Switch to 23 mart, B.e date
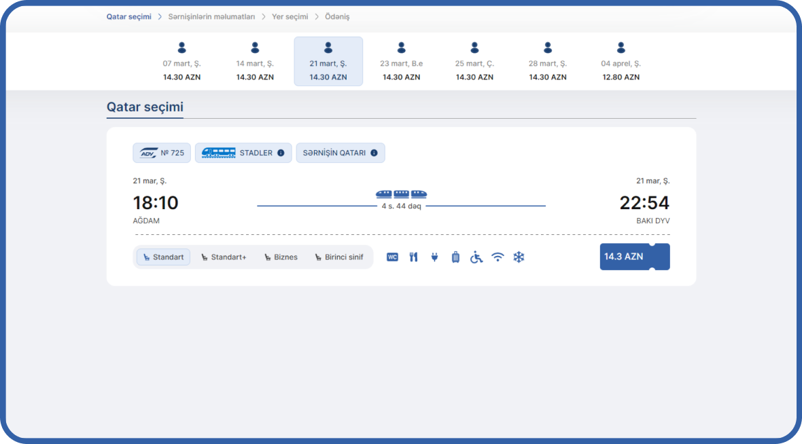 coord(401,62)
